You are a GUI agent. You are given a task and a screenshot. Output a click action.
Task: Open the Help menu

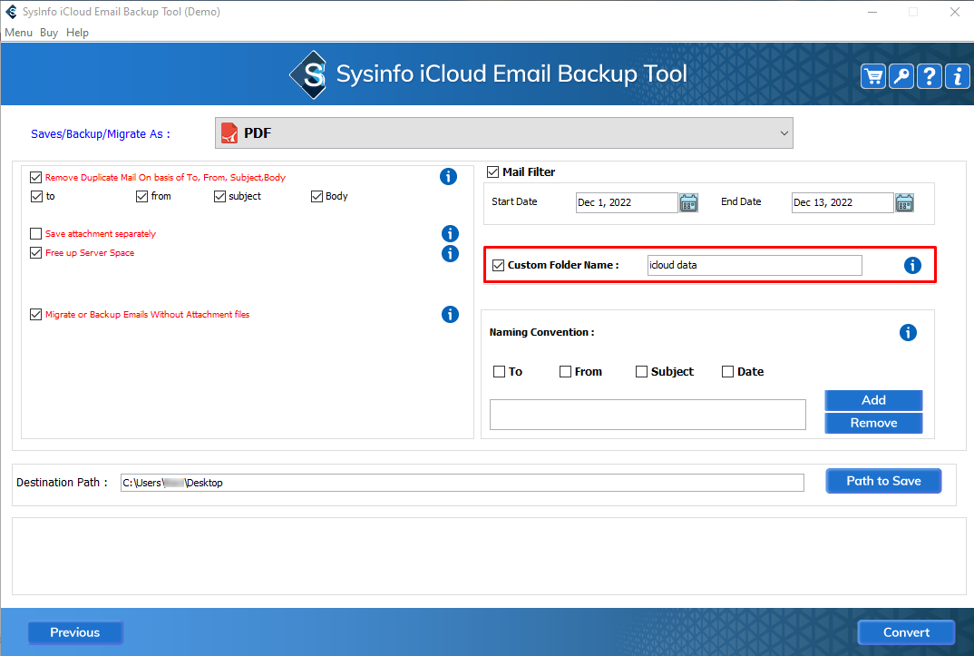(78, 33)
